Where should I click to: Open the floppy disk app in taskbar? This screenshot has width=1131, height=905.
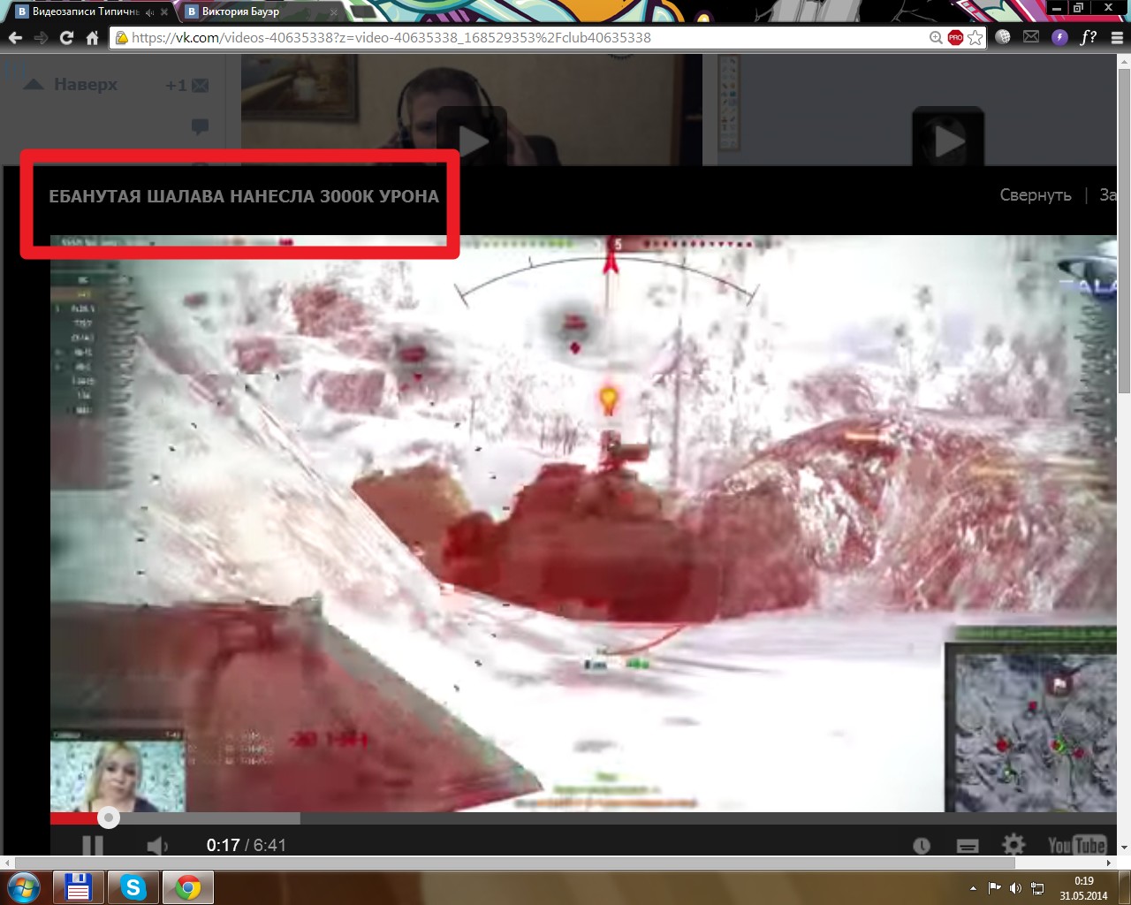click(79, 887)
